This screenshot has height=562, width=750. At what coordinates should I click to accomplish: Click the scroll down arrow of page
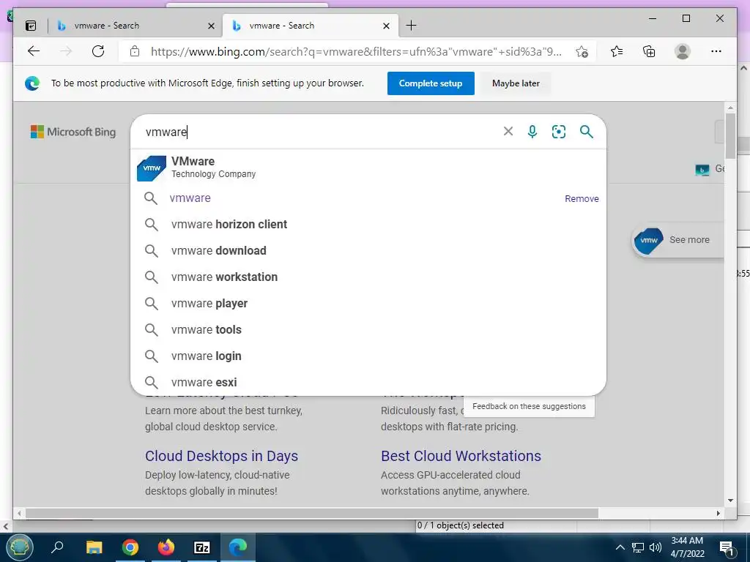click(730, 501)
